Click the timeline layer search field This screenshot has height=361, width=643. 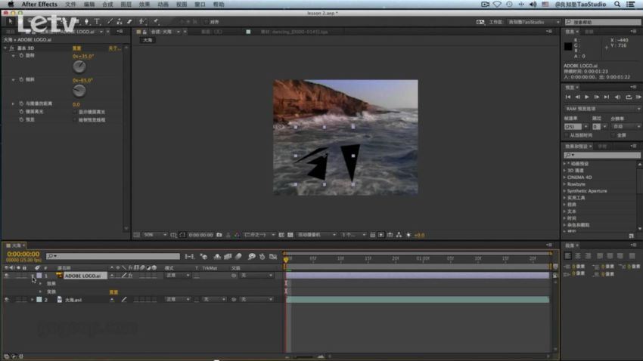click(113, 256)
